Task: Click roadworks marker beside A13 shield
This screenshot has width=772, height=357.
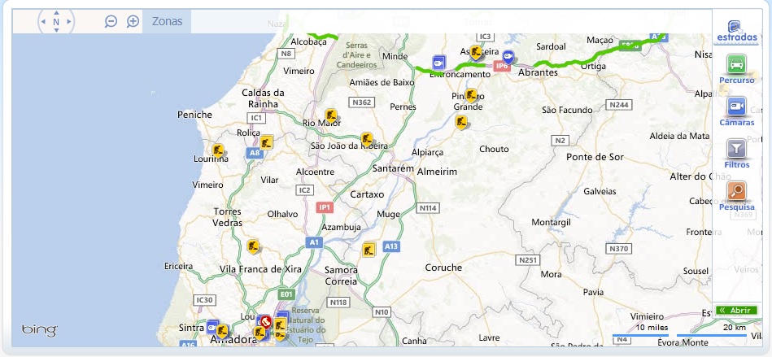Action: (369, 250)
